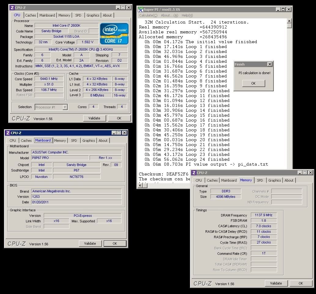The height and width of the screenshot is (294, 316).
Task: Close the CPU-Z Memory window
Action: pos(310,173)
